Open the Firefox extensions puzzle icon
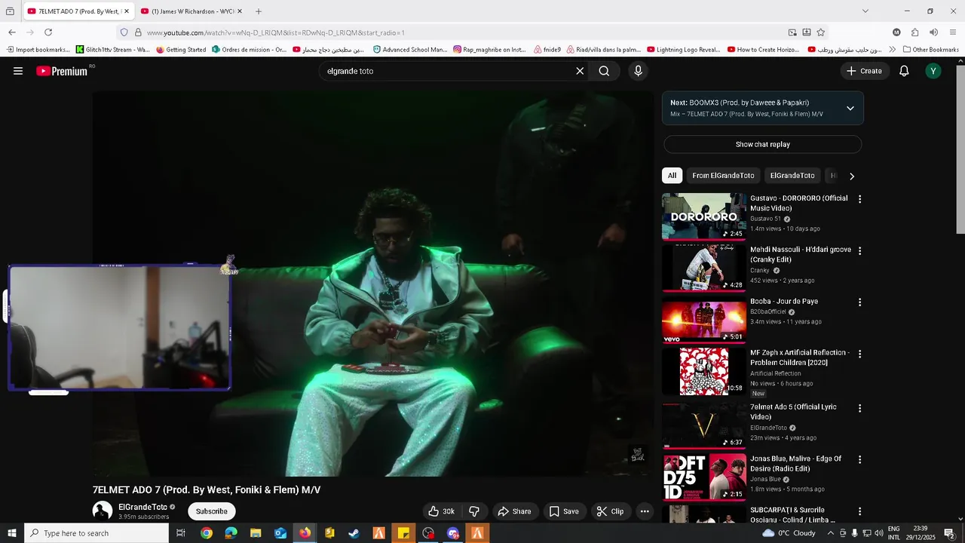965x543 pixels. (x=914, y=32)
